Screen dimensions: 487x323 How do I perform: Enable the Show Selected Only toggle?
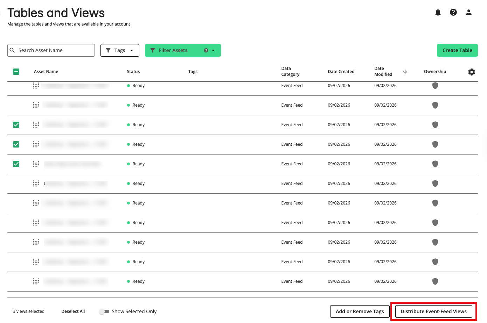click(x=104, y=311)
